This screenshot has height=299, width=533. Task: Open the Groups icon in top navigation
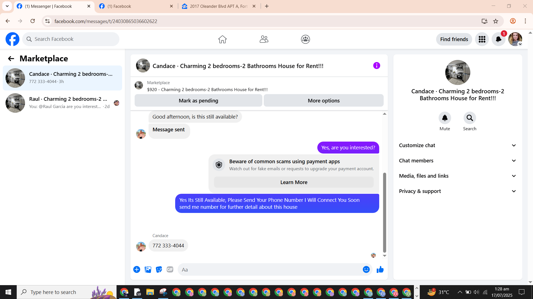305,39
